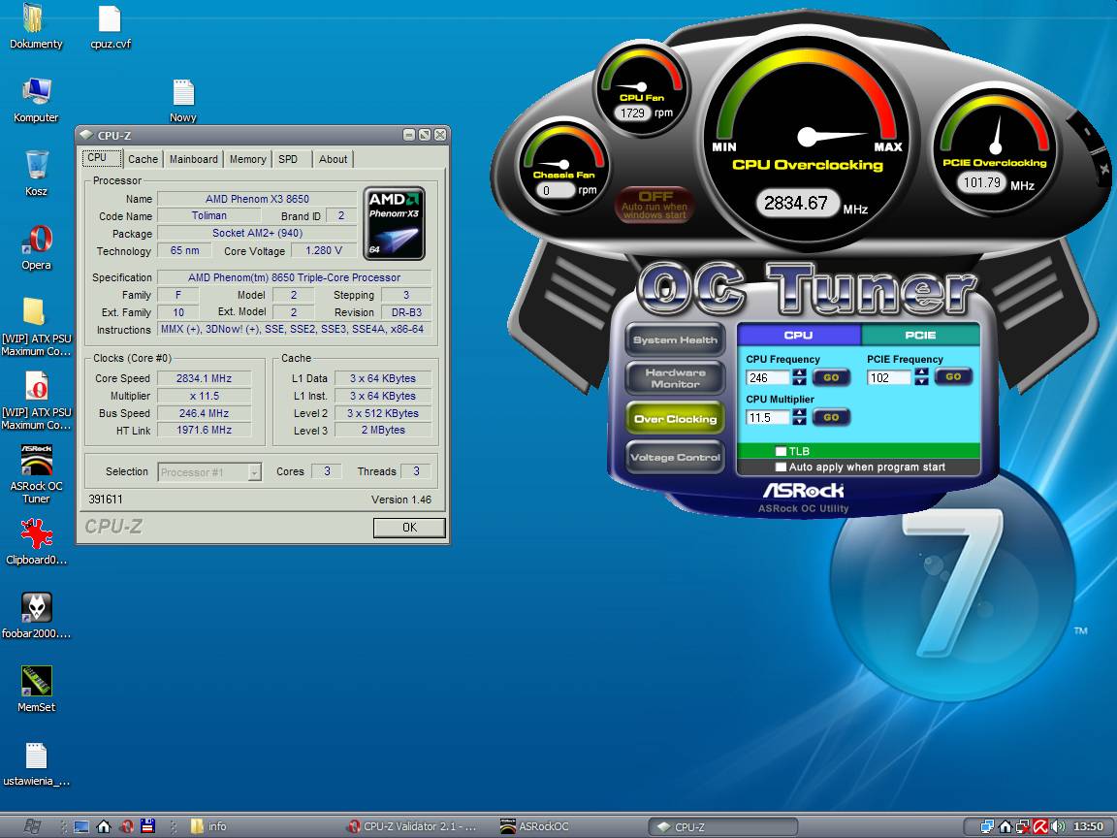Screen dimensions: 1117x838
Task: Switch to the About tab in CPU-Z
Action: tap(334, 160)
